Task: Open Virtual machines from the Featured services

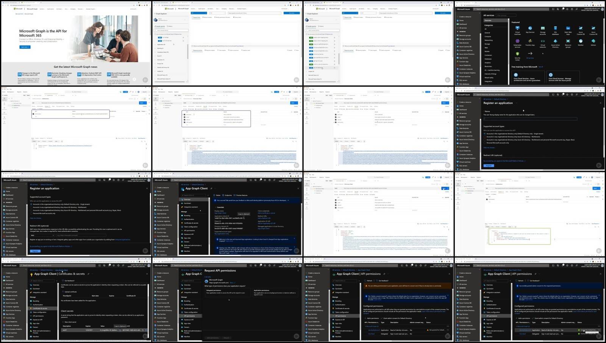Action: (x=517, y=29)
